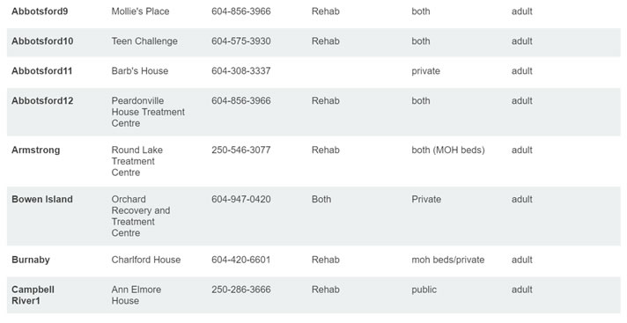Click phone number 250-286-3666
Screen dimensions: 627x323
pyautogui.click(x=241, y=290)
